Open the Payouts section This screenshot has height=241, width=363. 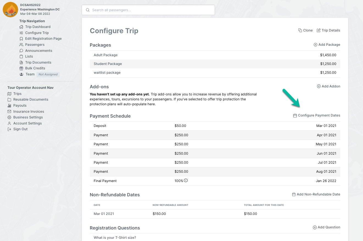[x=20, y=106]
